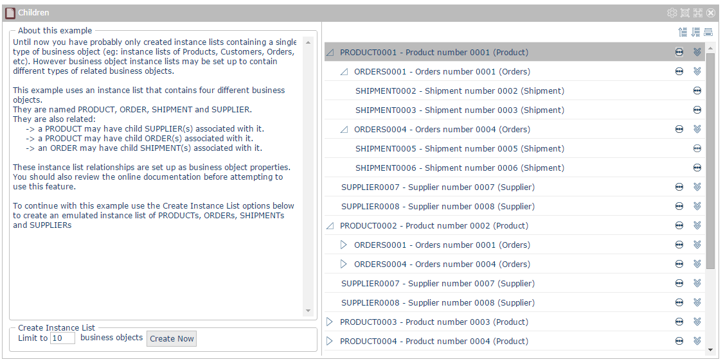The height and width of the screenshot is (364, 723).
Task: Close the Children panel
Action: 711,13
